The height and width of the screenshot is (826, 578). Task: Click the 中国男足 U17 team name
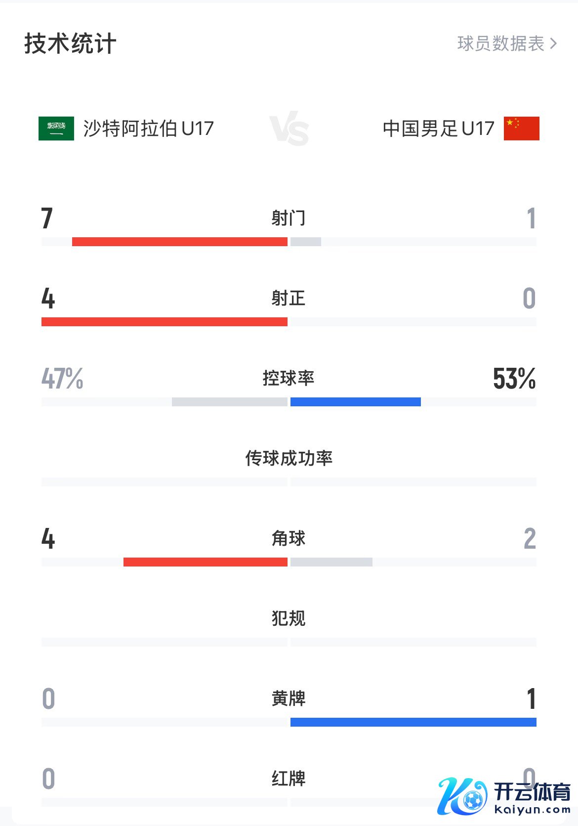tap(438, 129)
